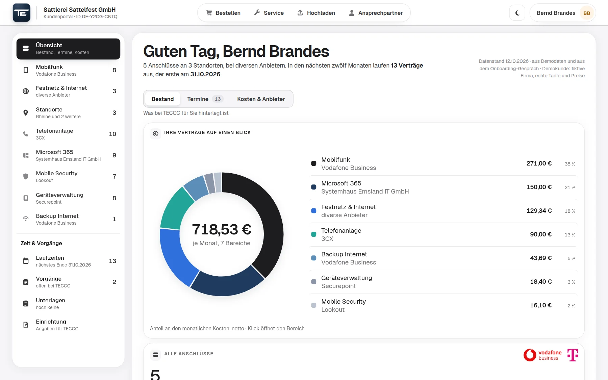Click the Microsoft 365 windows icon

tap(26, 155)
